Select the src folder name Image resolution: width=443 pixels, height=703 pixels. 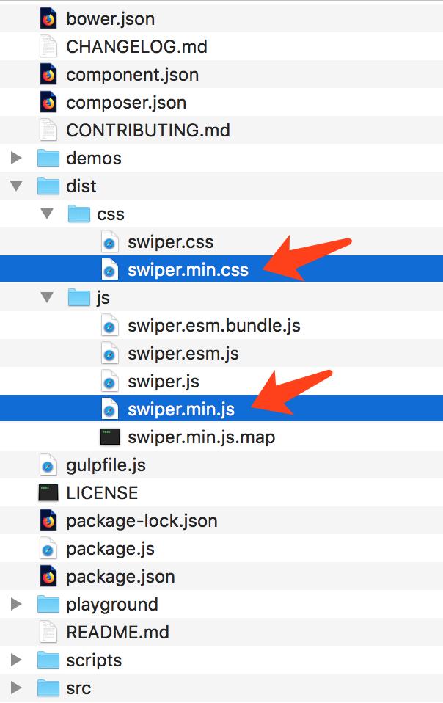[x=78, y=688]
